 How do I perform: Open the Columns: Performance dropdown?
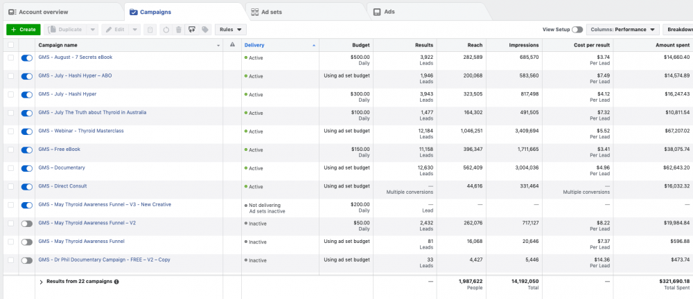[x=623, y=30]
